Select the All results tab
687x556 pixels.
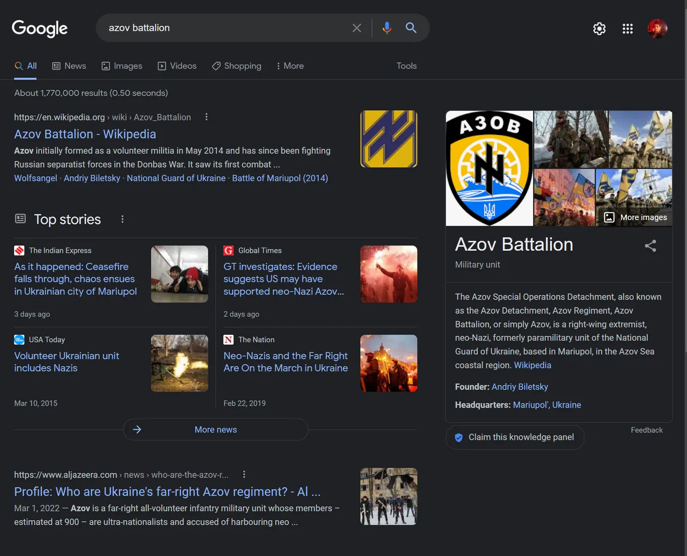[x=26, y=66]
